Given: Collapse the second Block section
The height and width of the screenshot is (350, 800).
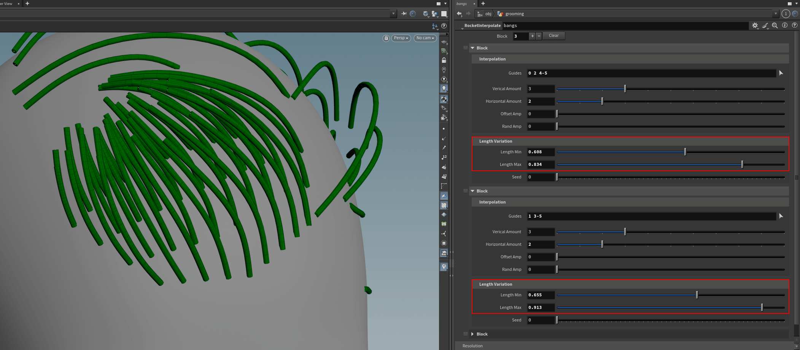Looking at the screenshot, I should 472,191.
